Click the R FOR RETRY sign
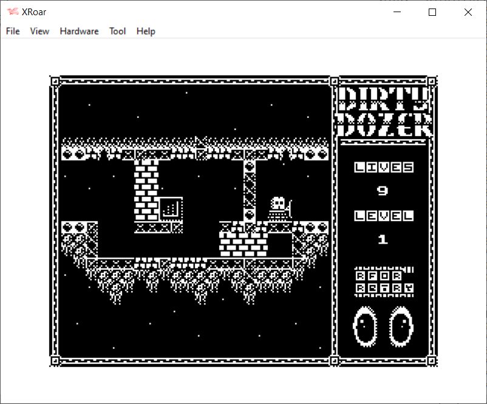This screenshot has width=487, height=404. (384, 281)
